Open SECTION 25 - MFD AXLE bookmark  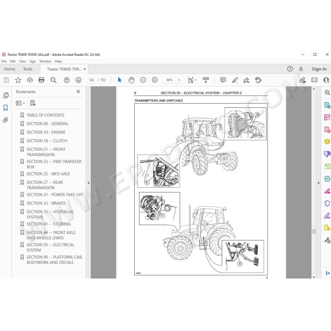(48, 174)
